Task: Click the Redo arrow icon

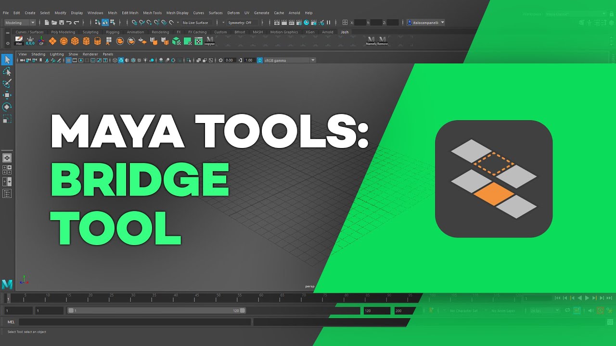Action: click(x=77, y=22)
